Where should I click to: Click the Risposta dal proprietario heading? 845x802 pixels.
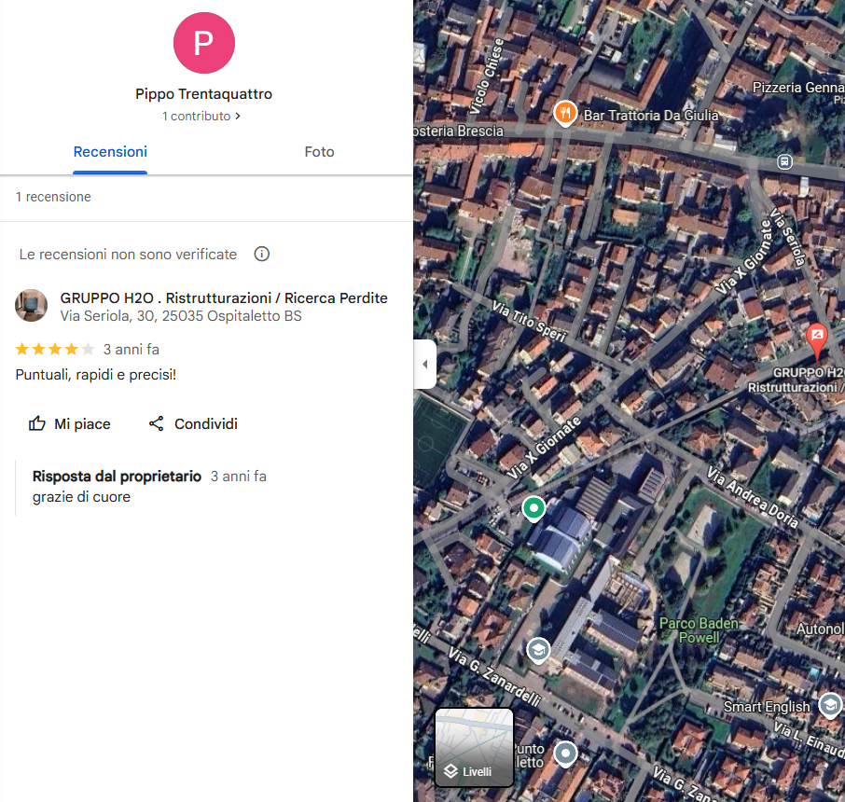coord(117,477)
